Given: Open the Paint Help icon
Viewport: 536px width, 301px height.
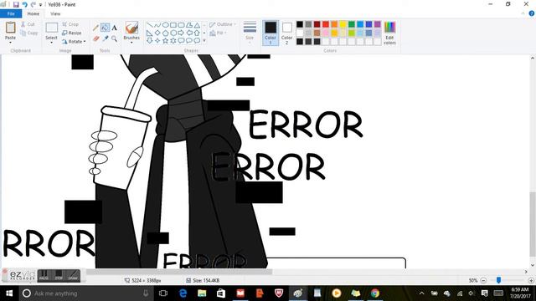Looking at the screenshot, I should [532, 13].
